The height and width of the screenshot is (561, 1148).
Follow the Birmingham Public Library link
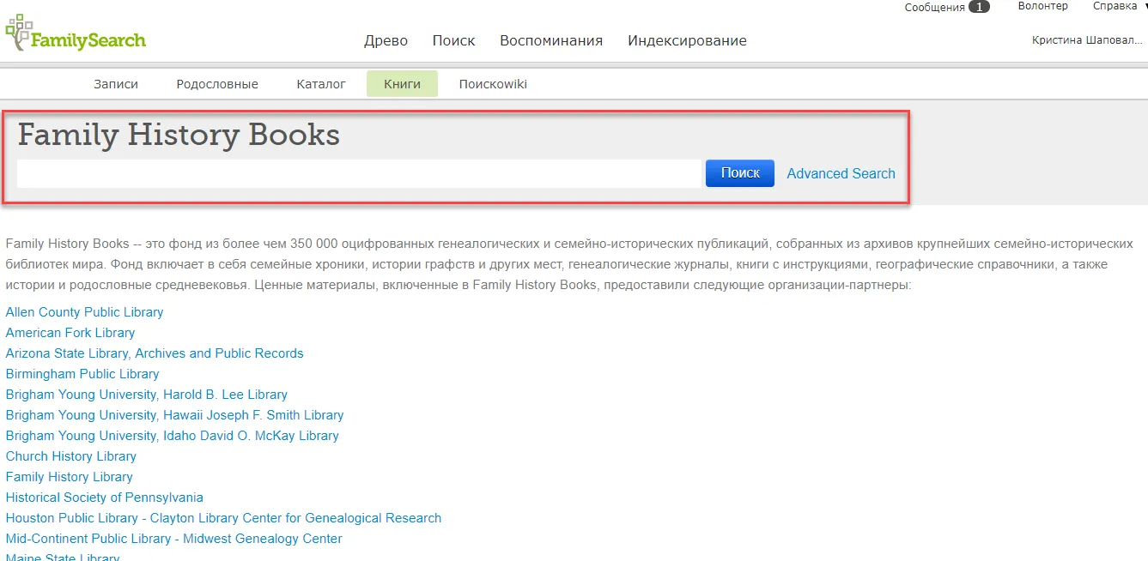pyautogui.click(x=82, y=374)
